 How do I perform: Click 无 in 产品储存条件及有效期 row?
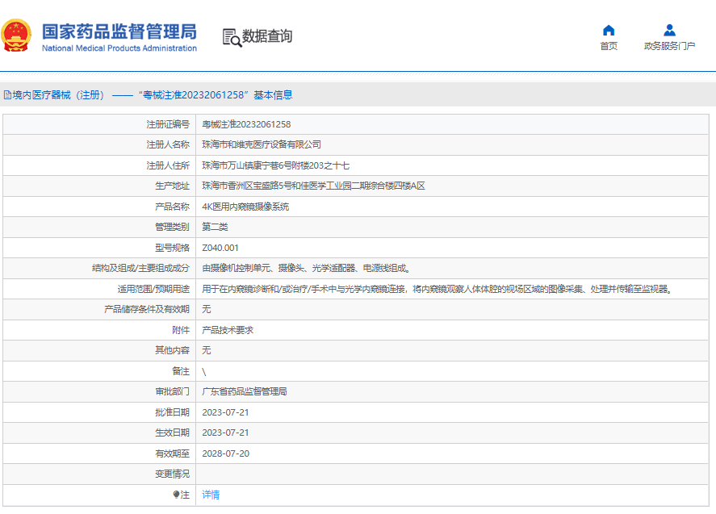click(207, 309)
